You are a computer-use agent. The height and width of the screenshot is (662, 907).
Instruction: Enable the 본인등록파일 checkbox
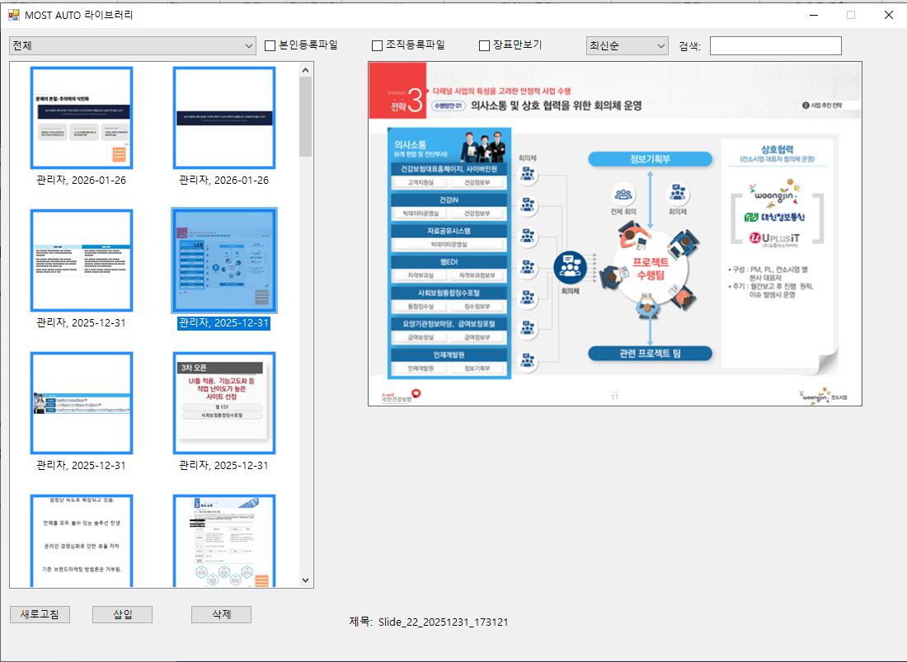tap(270, 45)
